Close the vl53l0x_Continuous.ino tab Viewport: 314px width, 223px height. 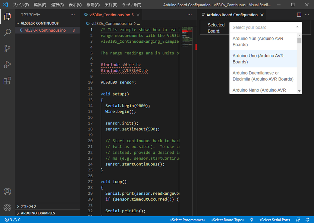point(138,15)
